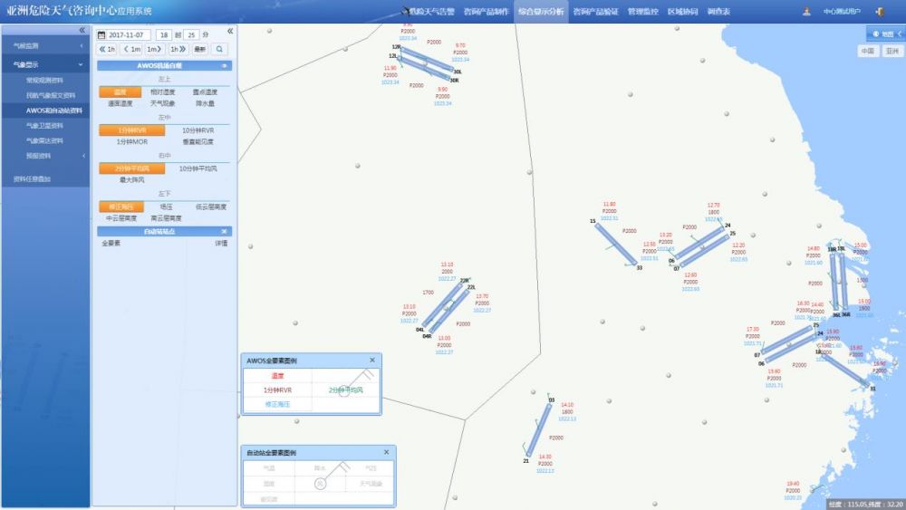
Task: Collapse the left navigation sidebar with double-chevron
Action: [82, 30]
